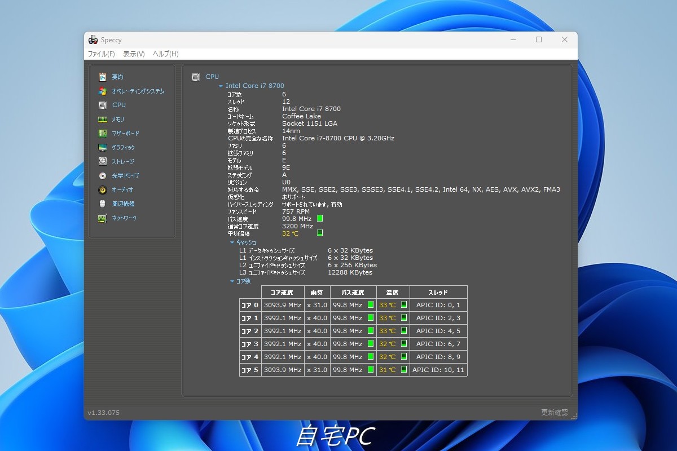
Task: Open the 光学ドライブ disc icon
Action: click(x=102, y=175)
